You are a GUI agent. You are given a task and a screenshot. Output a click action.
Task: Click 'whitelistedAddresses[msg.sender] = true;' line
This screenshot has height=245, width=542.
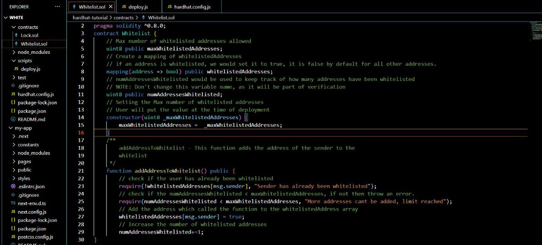181,217
